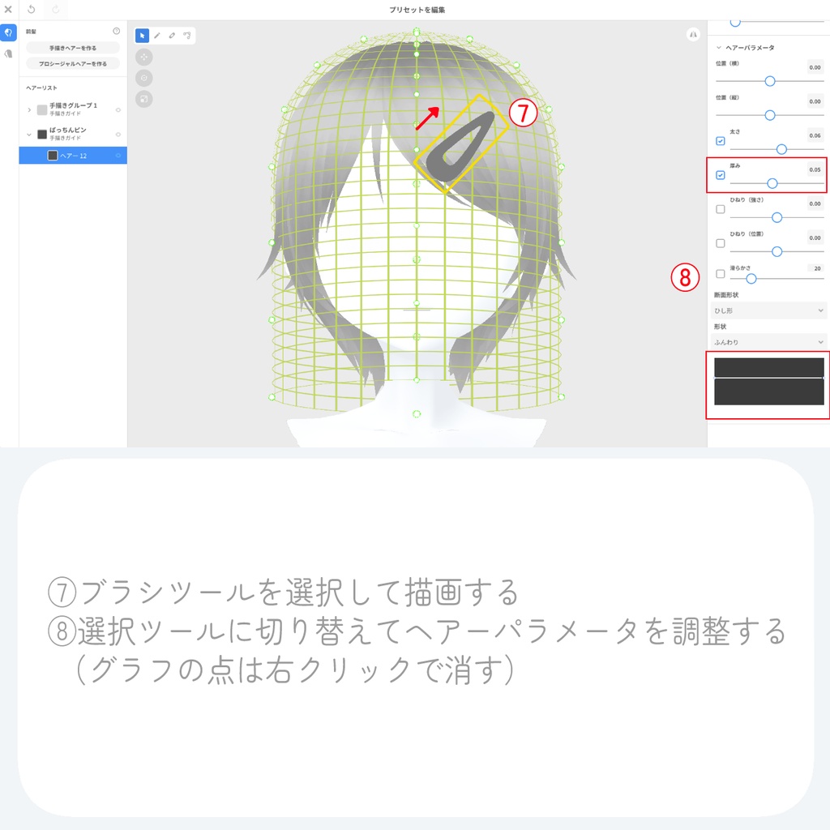Open the 形状 dropdown showing ふんわり

pos(768,342)
